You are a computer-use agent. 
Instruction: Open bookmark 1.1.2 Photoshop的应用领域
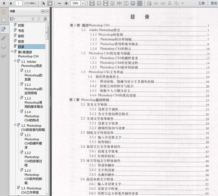click(33, 89)
